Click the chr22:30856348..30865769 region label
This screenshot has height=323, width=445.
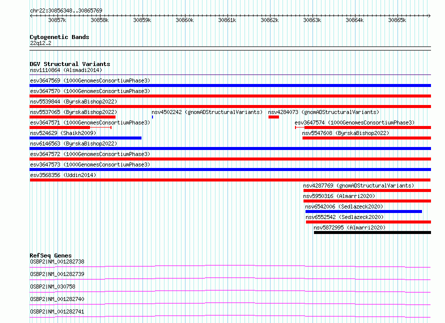tap(66, 10)
